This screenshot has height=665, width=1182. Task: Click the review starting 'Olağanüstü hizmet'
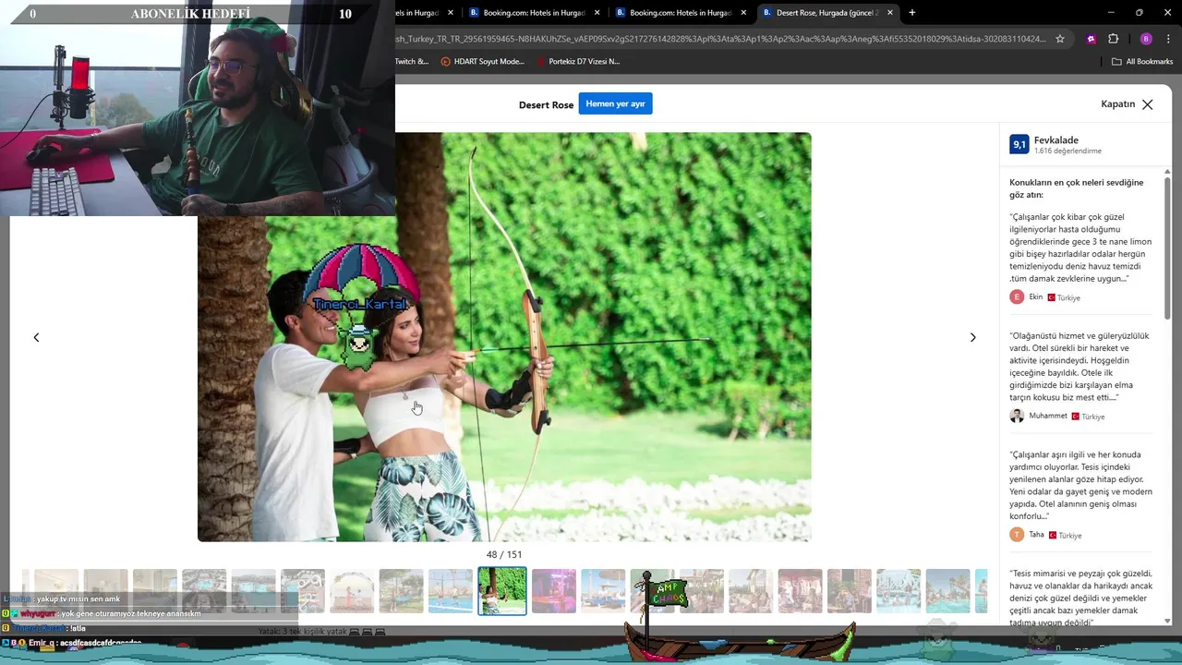[1079, 367]
